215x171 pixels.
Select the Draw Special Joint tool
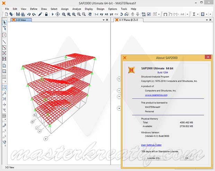coord(5,35)
